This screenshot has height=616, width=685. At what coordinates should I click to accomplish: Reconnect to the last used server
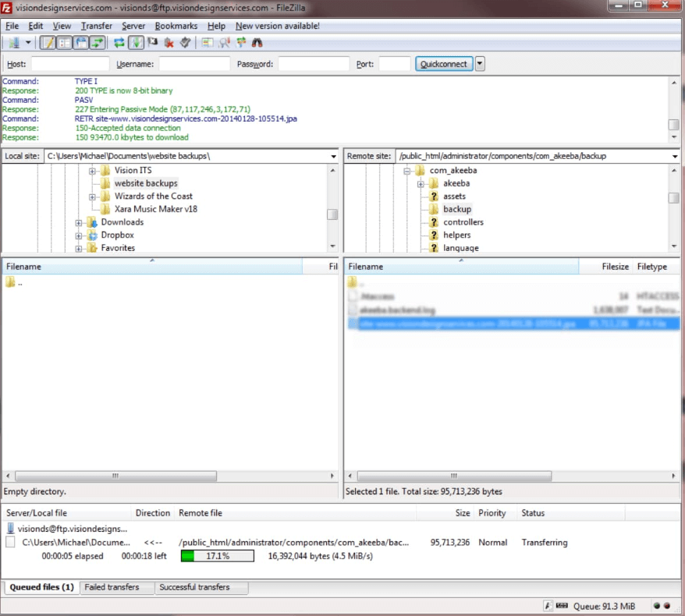tap(186, 43)
